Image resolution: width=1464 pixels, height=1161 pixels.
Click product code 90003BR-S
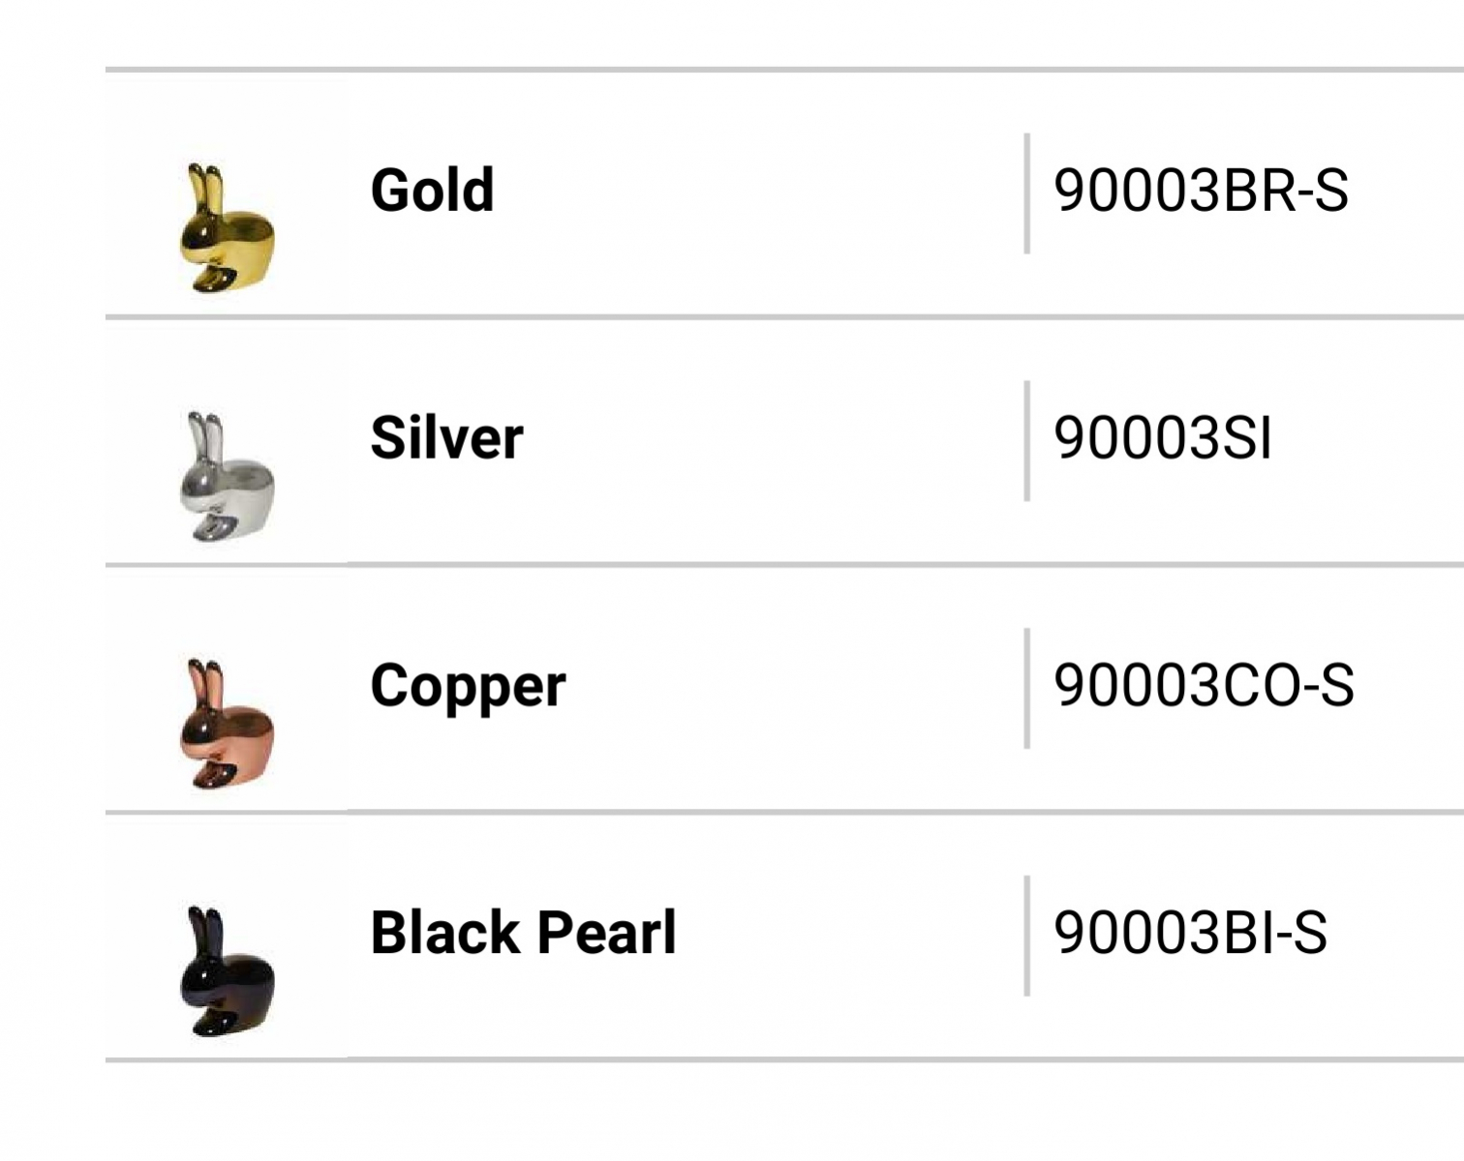click(1201, 191)
